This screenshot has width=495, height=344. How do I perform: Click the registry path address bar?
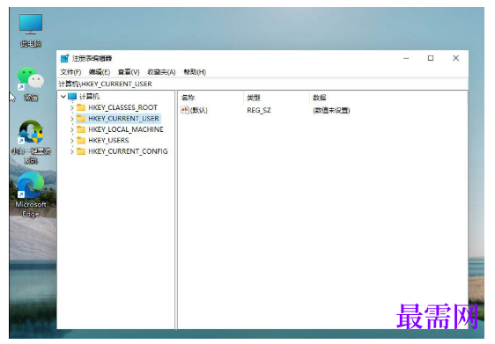pyautogui.click(x=262, y=84)
